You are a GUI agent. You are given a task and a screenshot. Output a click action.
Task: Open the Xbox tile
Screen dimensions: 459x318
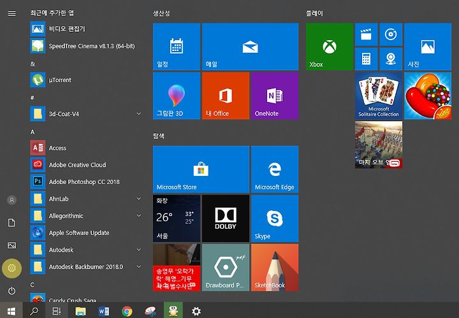pyautogui.click(x=330, y=47)
